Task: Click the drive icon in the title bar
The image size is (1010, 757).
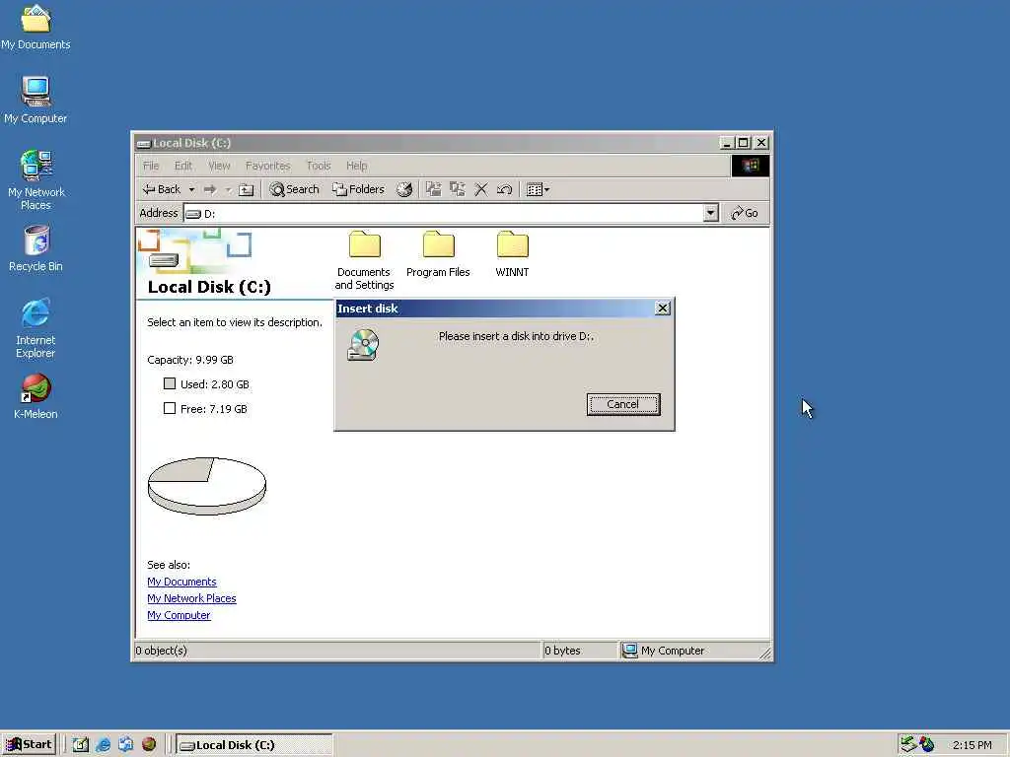Action: [143, 143]
